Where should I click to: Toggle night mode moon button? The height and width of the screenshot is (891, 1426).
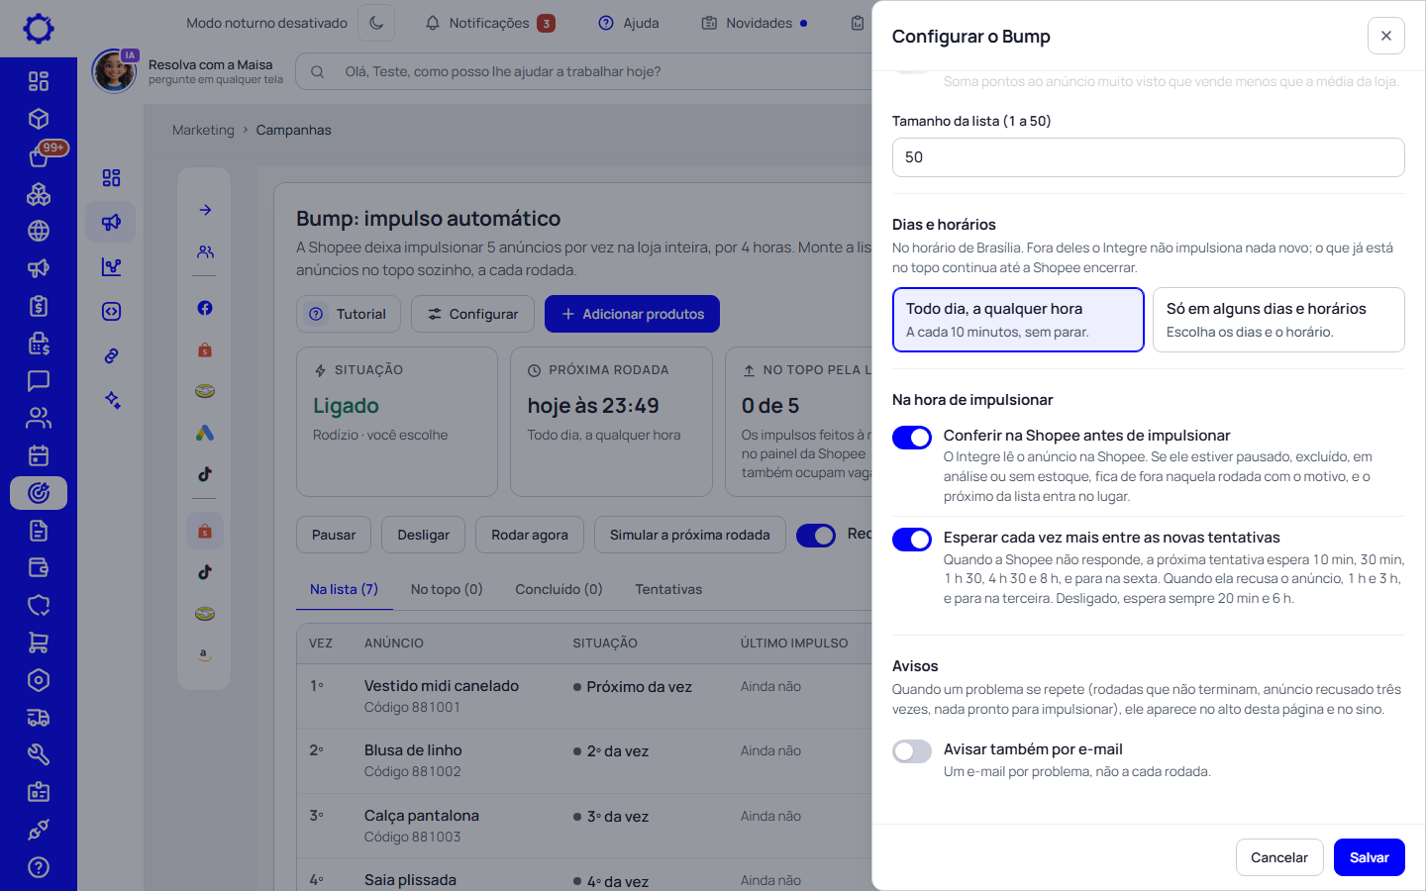376,23
